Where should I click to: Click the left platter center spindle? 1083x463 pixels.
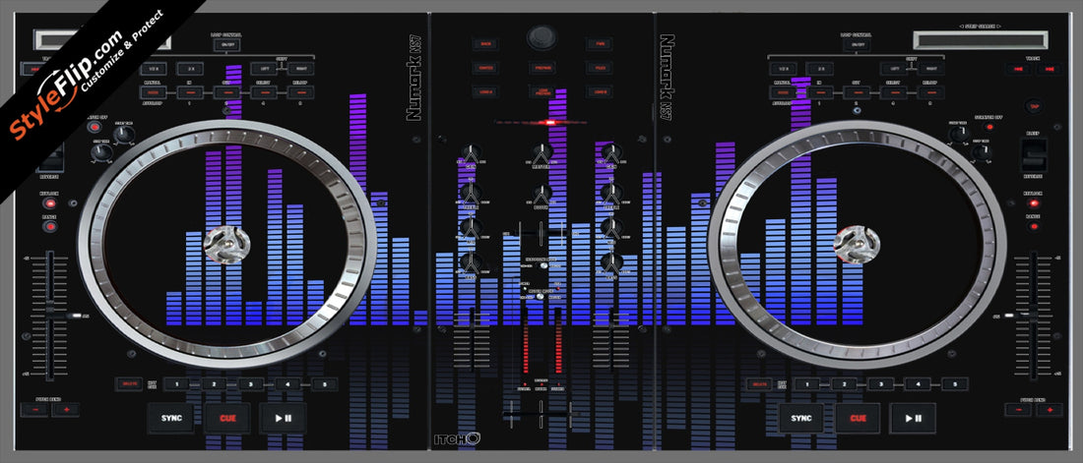click(x=227, y=245)
